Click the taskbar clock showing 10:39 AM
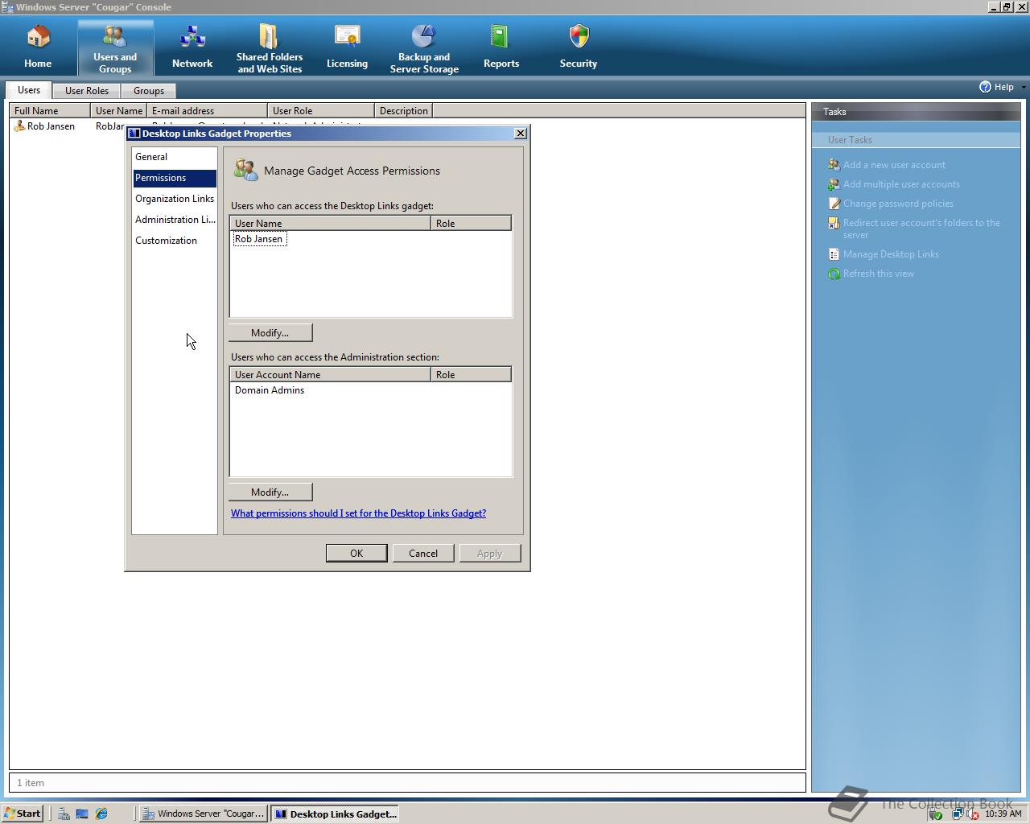 coord(1003,814)
